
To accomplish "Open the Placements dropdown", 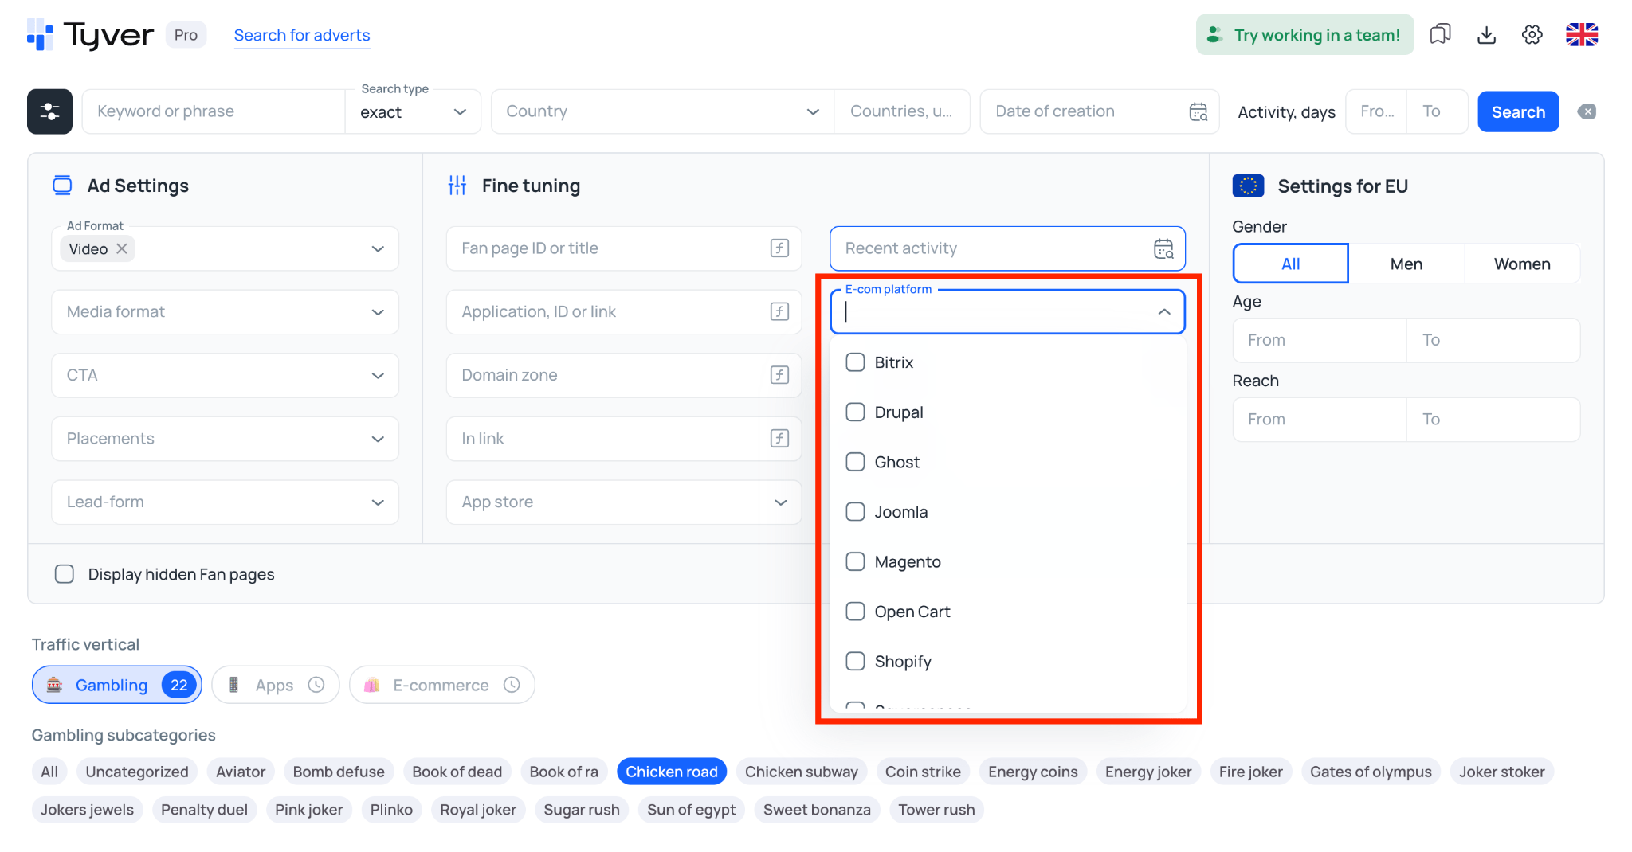I will [225, 438].
